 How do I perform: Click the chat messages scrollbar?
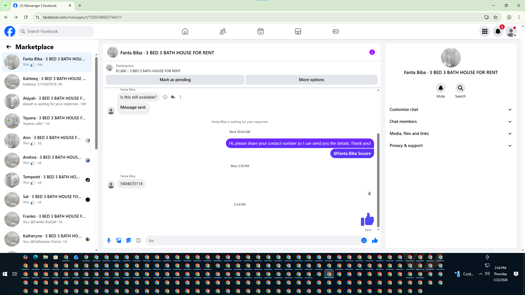point(378,180)
